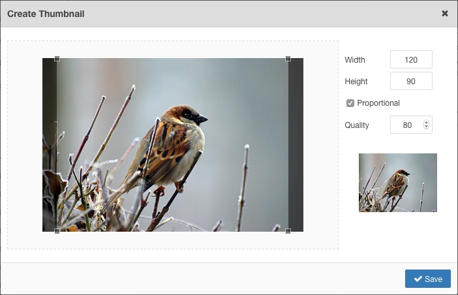Click the top-right crop handle
The width and height of the screenshot is (458, 295).
click(x=288, y=59)
